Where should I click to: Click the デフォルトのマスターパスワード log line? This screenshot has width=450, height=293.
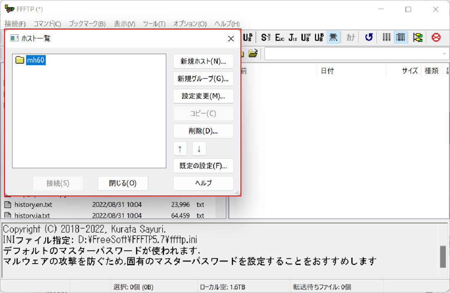101,250
